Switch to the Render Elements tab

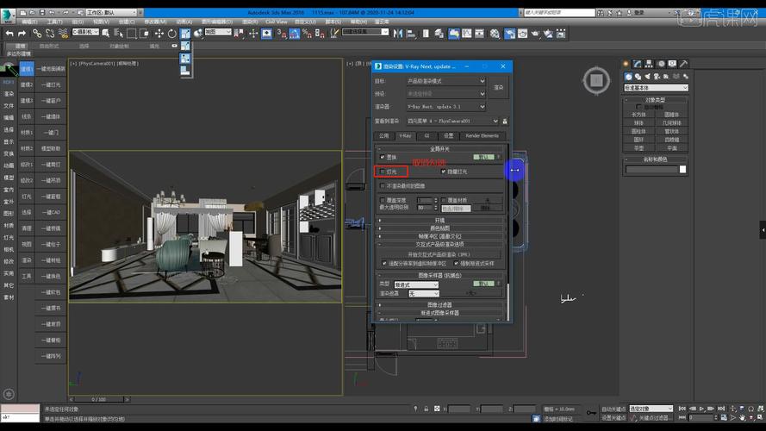click(482, 135)
